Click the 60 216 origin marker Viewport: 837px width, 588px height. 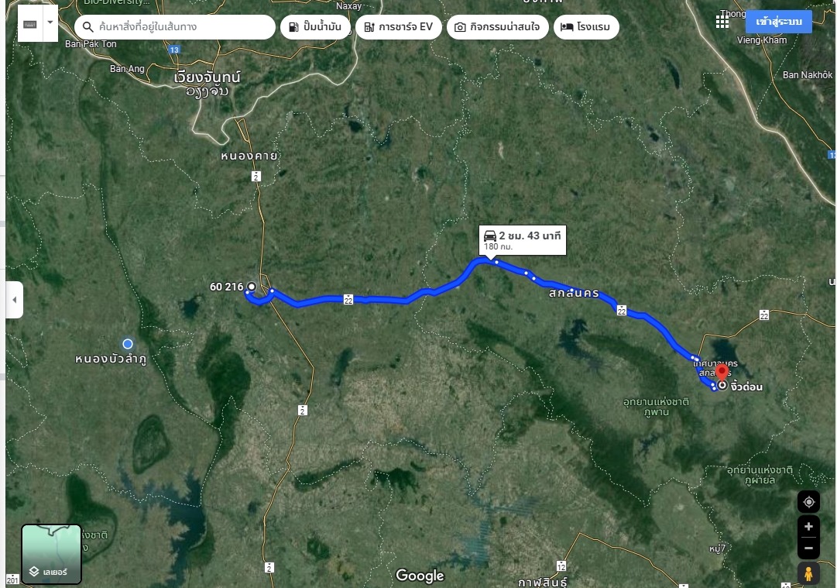point(252,287)
